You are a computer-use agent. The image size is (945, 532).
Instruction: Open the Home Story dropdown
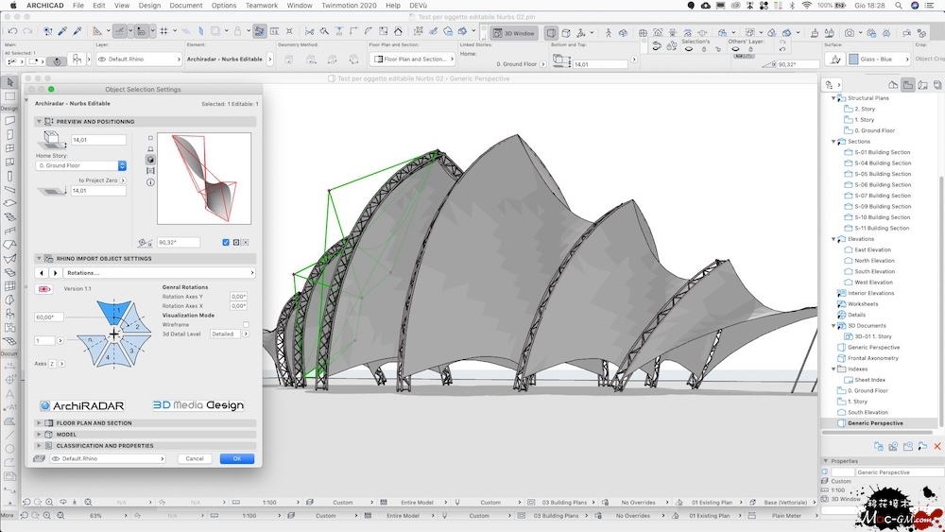(81, 165)
